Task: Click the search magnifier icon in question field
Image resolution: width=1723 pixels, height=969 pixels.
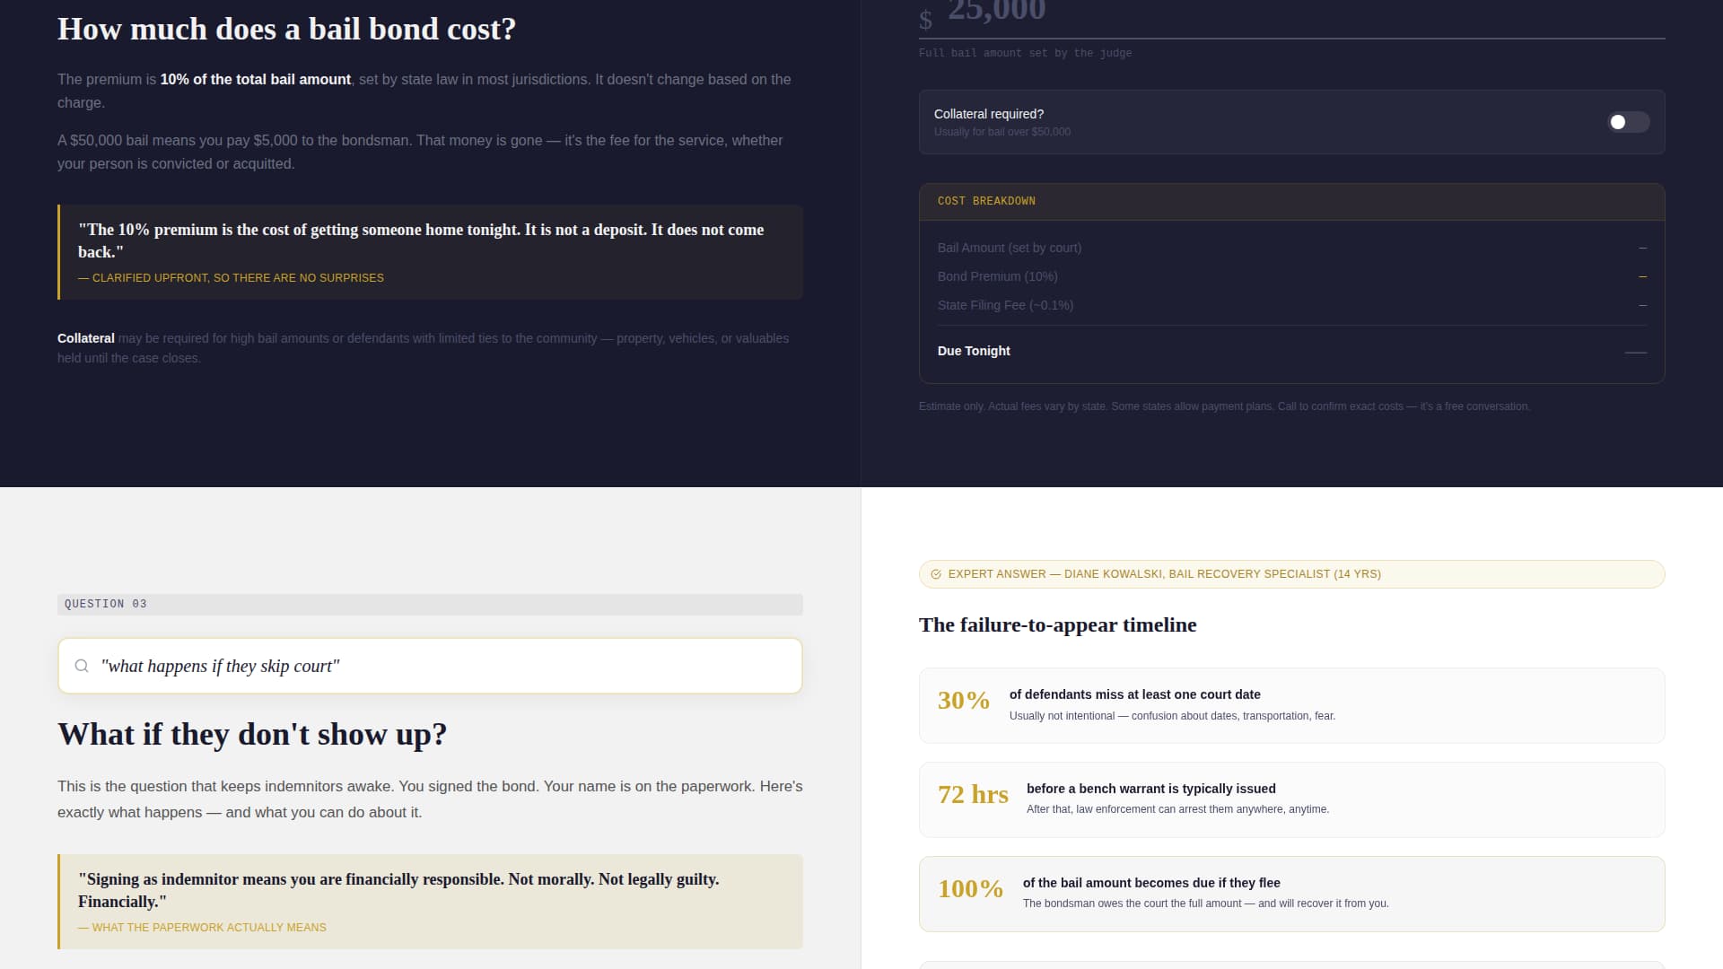Action: (82, 666)
